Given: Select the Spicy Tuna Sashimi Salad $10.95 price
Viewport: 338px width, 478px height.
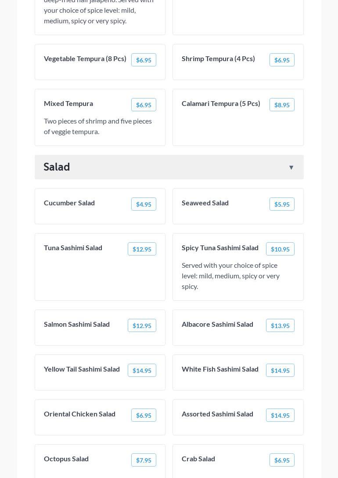Looking at the screenshot, I should [x=280, y=249].
